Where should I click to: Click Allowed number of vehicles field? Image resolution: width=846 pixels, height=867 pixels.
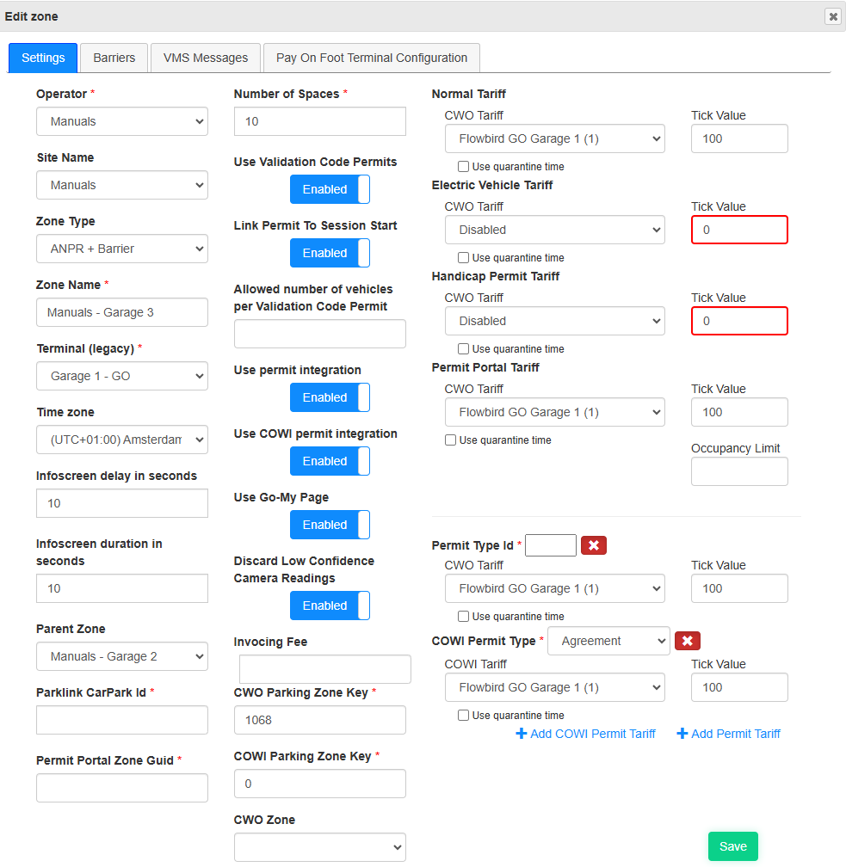320,334
